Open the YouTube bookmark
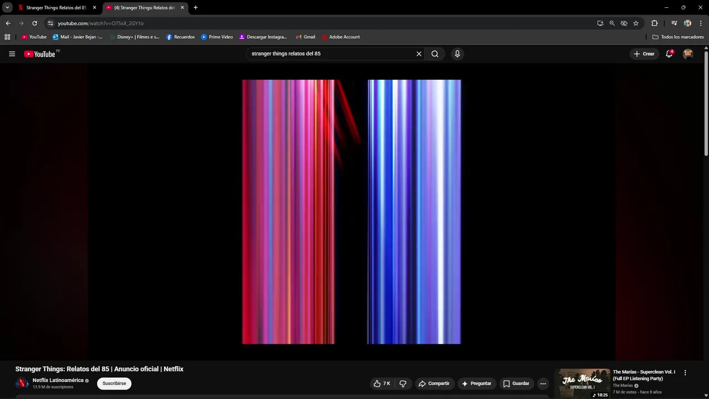 tap(34, 37)
